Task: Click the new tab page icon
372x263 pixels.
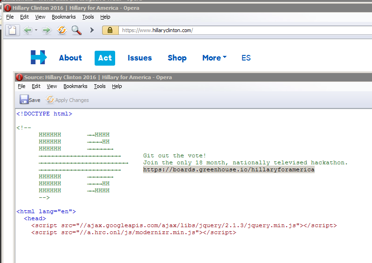Action: (x=12, y=30)
